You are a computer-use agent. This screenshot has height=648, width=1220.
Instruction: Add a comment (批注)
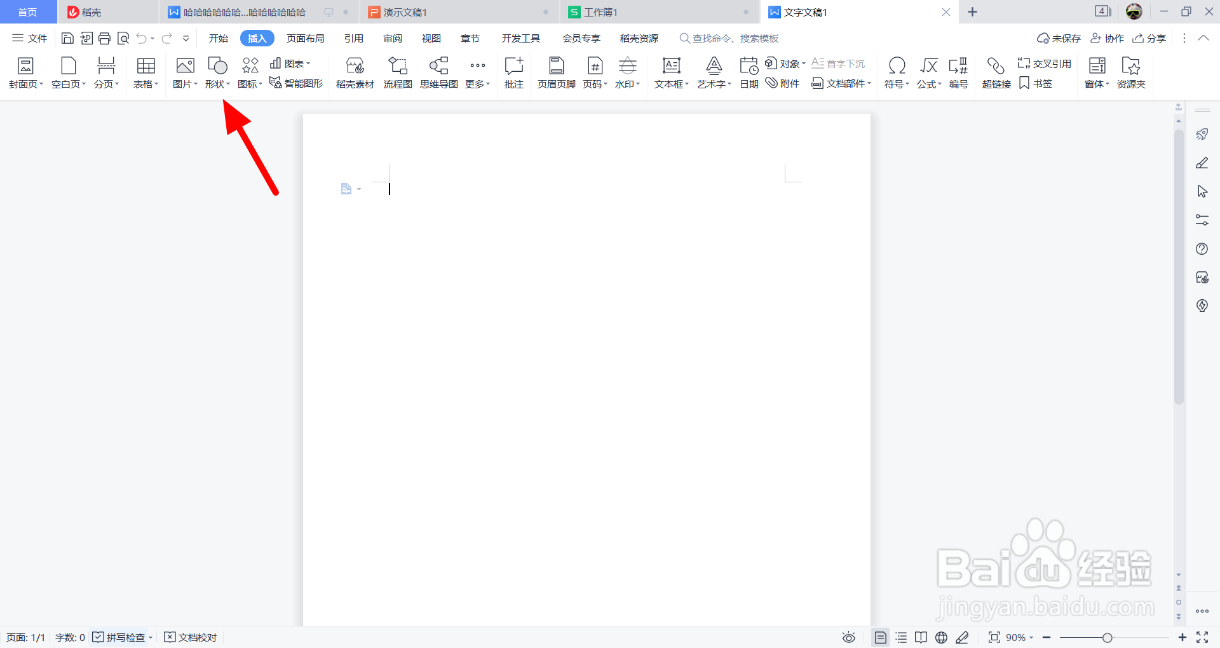pos(513,73)
